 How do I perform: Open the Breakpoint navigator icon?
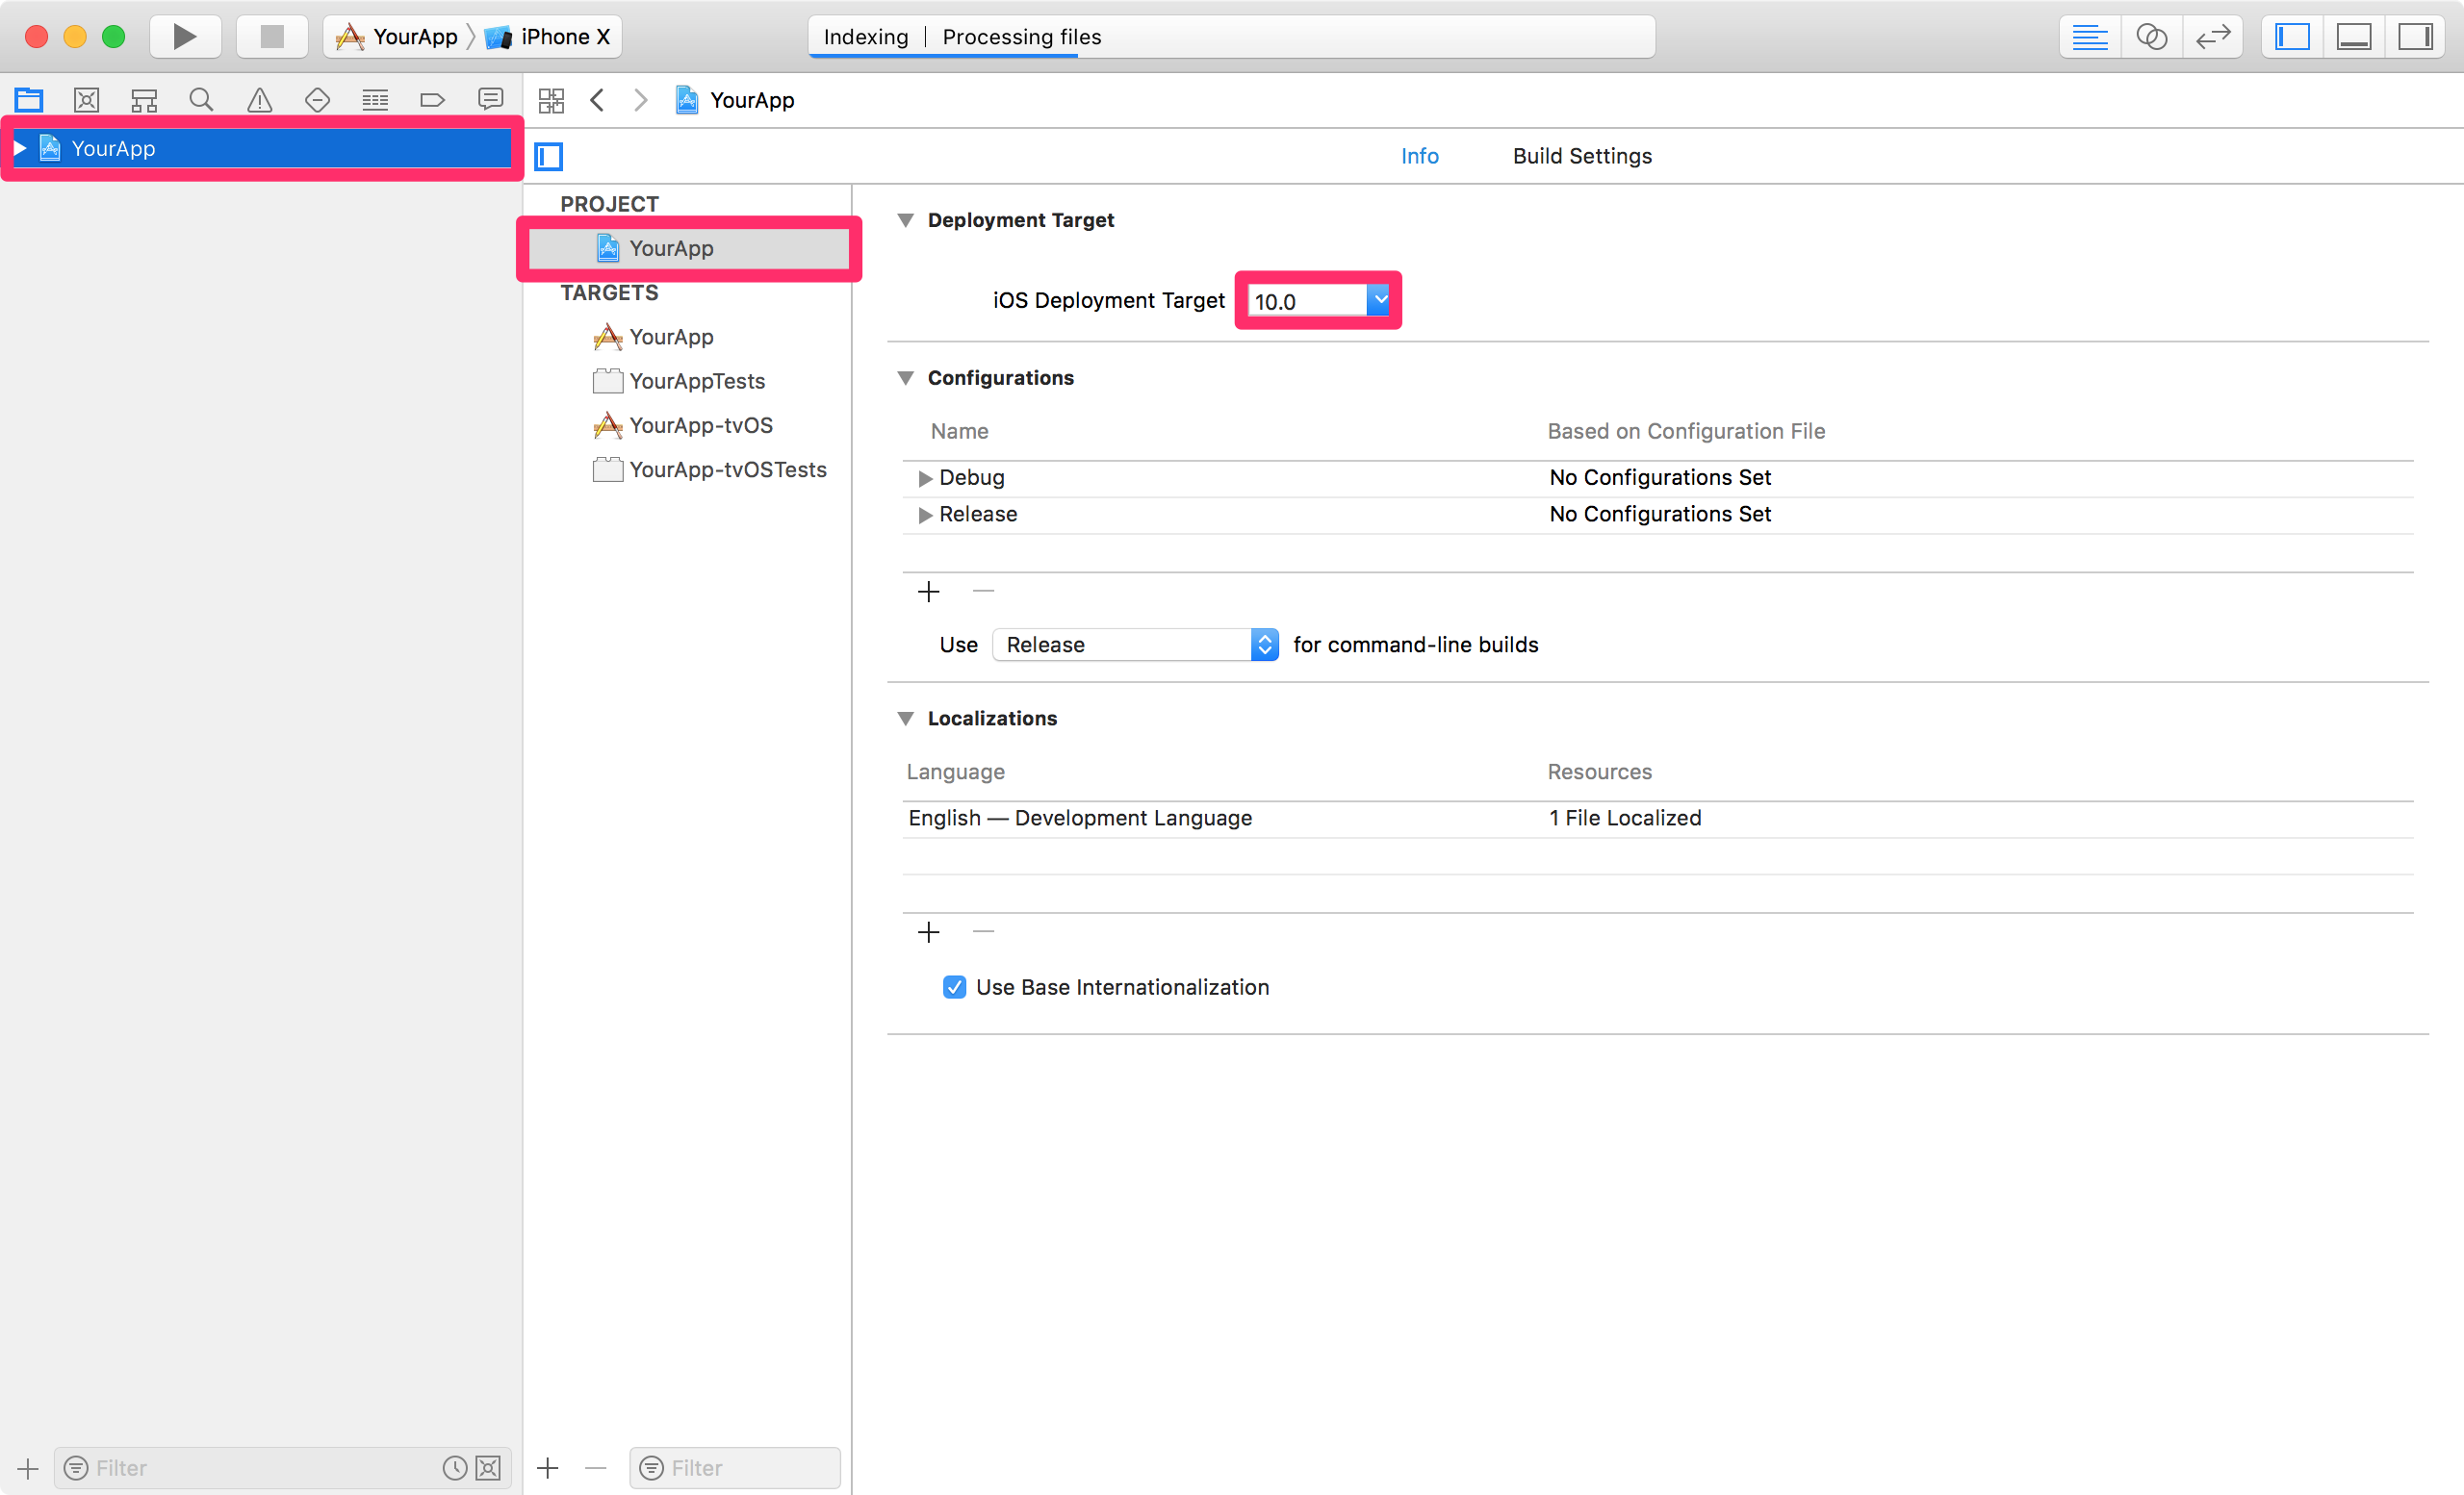point(432,100)
